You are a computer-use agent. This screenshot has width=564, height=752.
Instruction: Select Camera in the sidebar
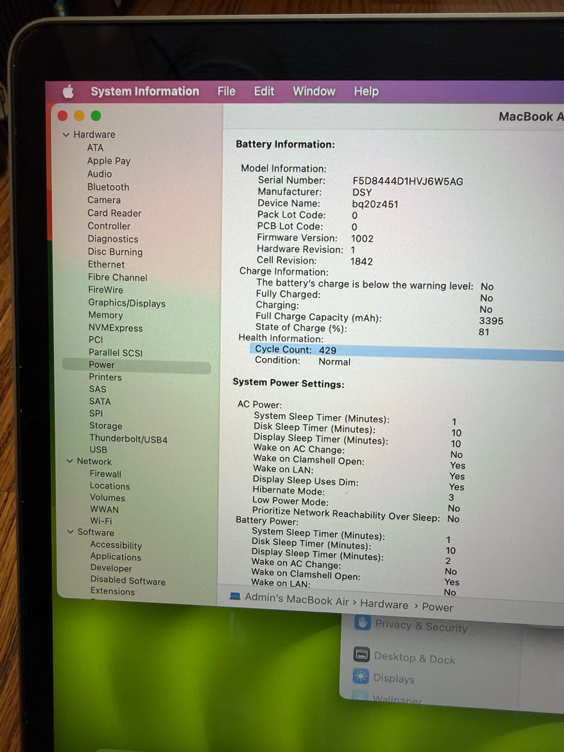point(104,200)
